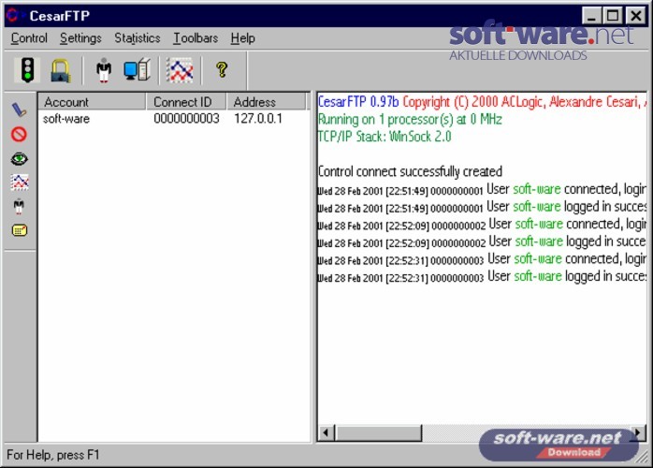Open the Settings menu
This screenshot has width=653, height=468.
click(x=80, y=38)
